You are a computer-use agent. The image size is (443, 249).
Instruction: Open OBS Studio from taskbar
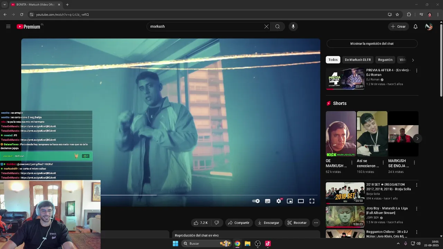(257, 243)
